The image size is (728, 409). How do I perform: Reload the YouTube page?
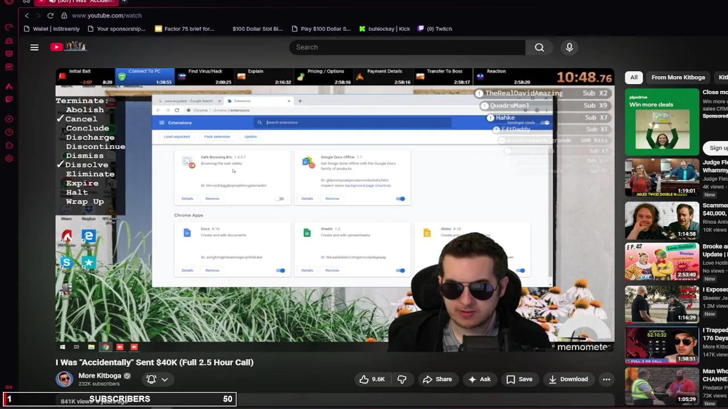tap(51, 15)
